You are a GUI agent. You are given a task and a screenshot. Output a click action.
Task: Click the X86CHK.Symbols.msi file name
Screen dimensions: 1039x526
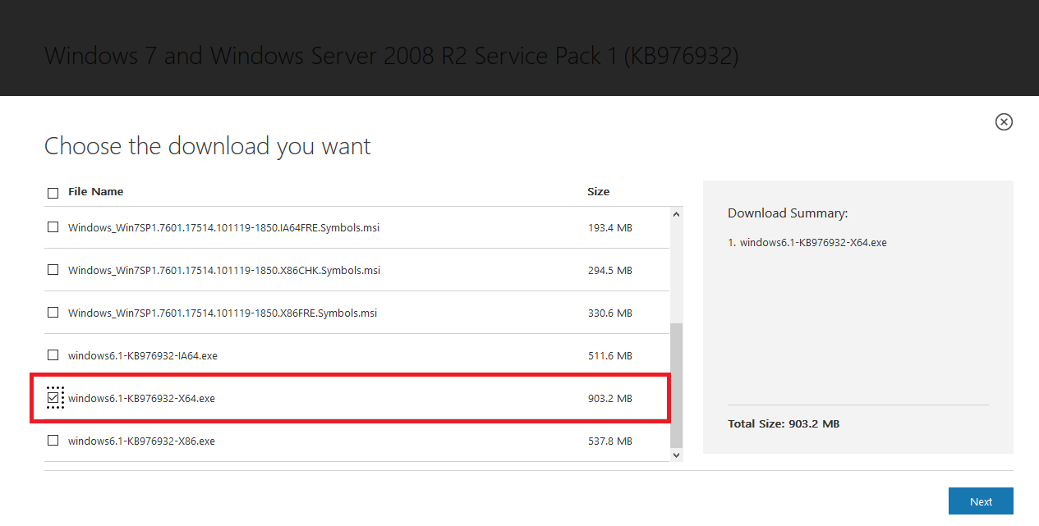click(x=224, y=270)
